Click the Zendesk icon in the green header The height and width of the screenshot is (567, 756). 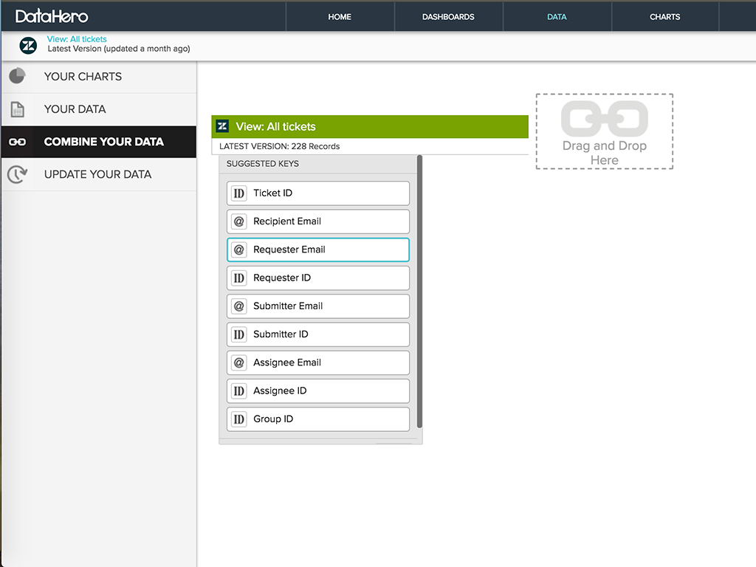(222, 126)
